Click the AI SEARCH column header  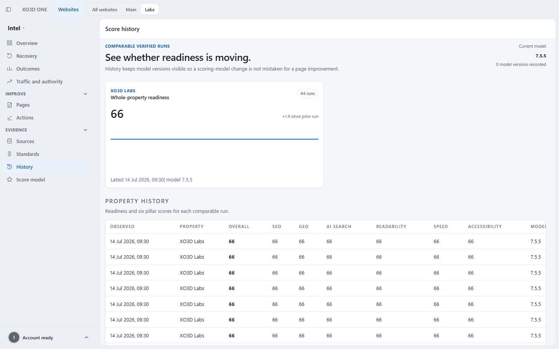point(339,226)
